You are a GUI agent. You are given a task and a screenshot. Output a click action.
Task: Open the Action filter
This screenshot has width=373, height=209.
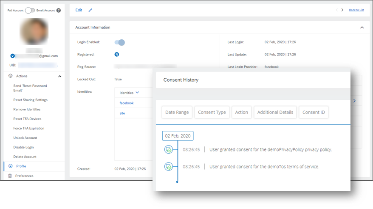coord(241,112)
